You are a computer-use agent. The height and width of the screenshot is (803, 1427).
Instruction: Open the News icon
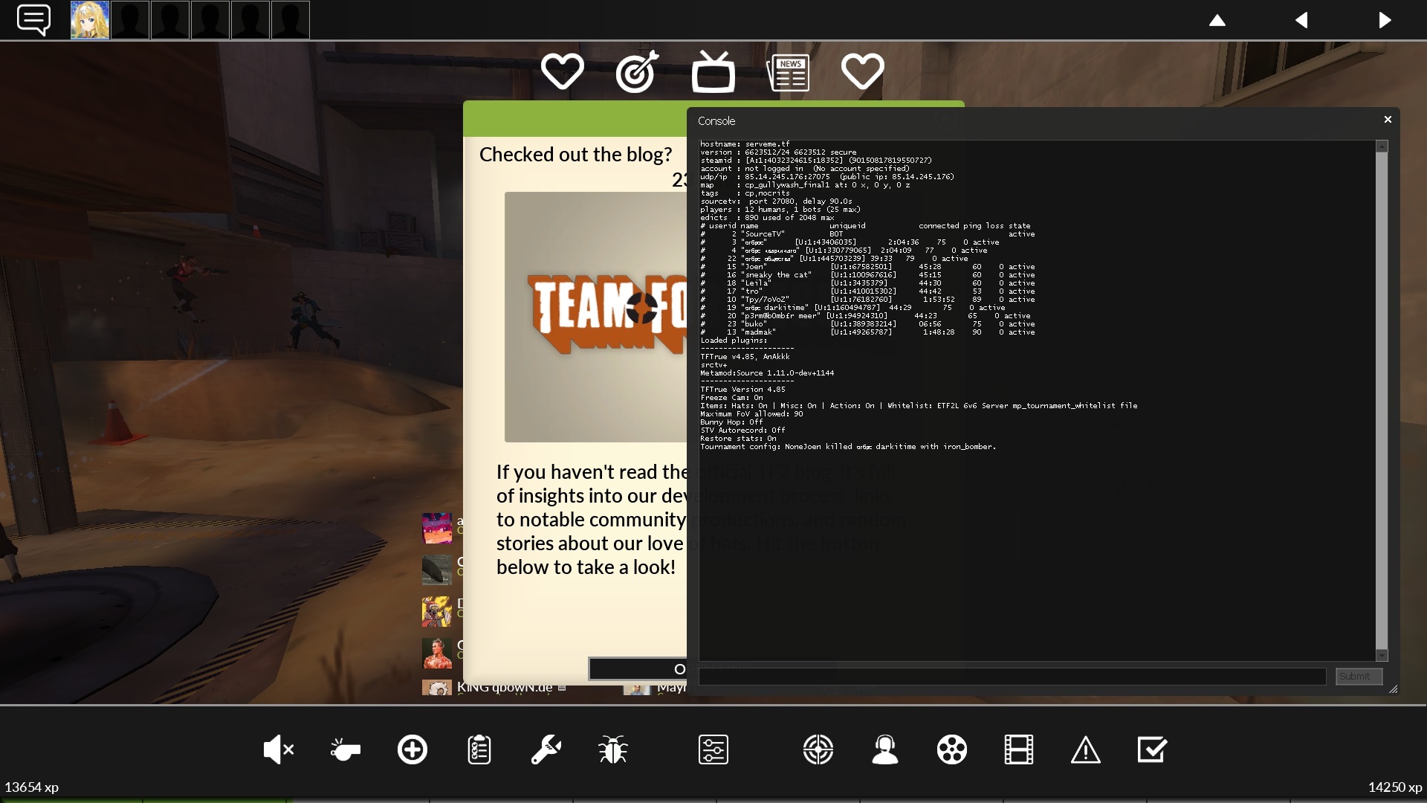(788, 72)
